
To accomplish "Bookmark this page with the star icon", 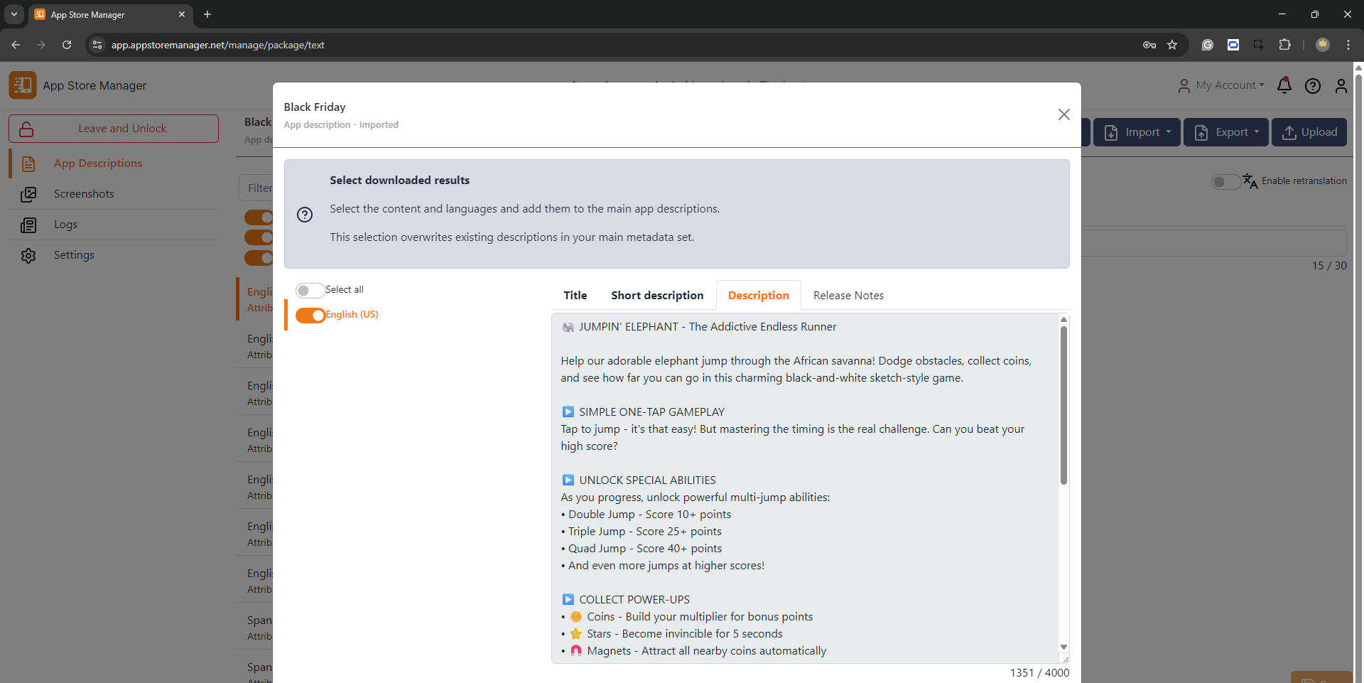I will [x=1172, y=45].
